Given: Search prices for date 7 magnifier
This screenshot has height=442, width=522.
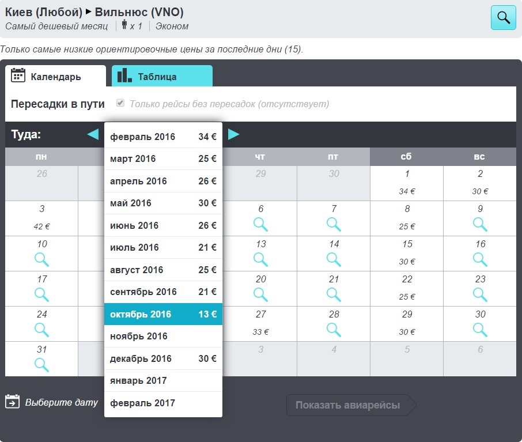Looking at the screenshot, I should 334,224.
